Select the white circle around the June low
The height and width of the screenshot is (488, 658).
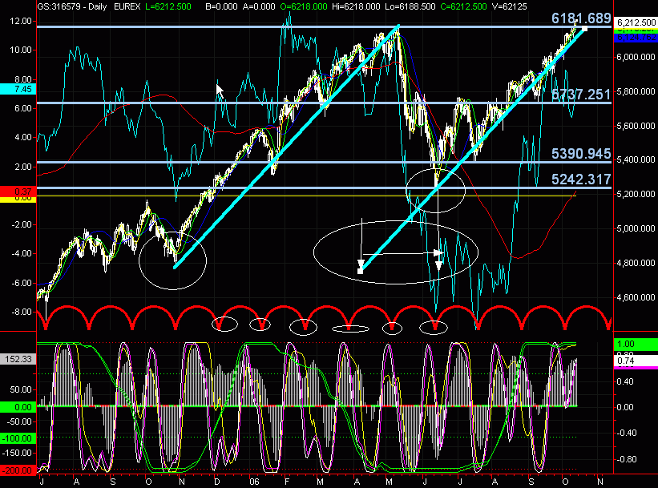click(x=436, y=191)
